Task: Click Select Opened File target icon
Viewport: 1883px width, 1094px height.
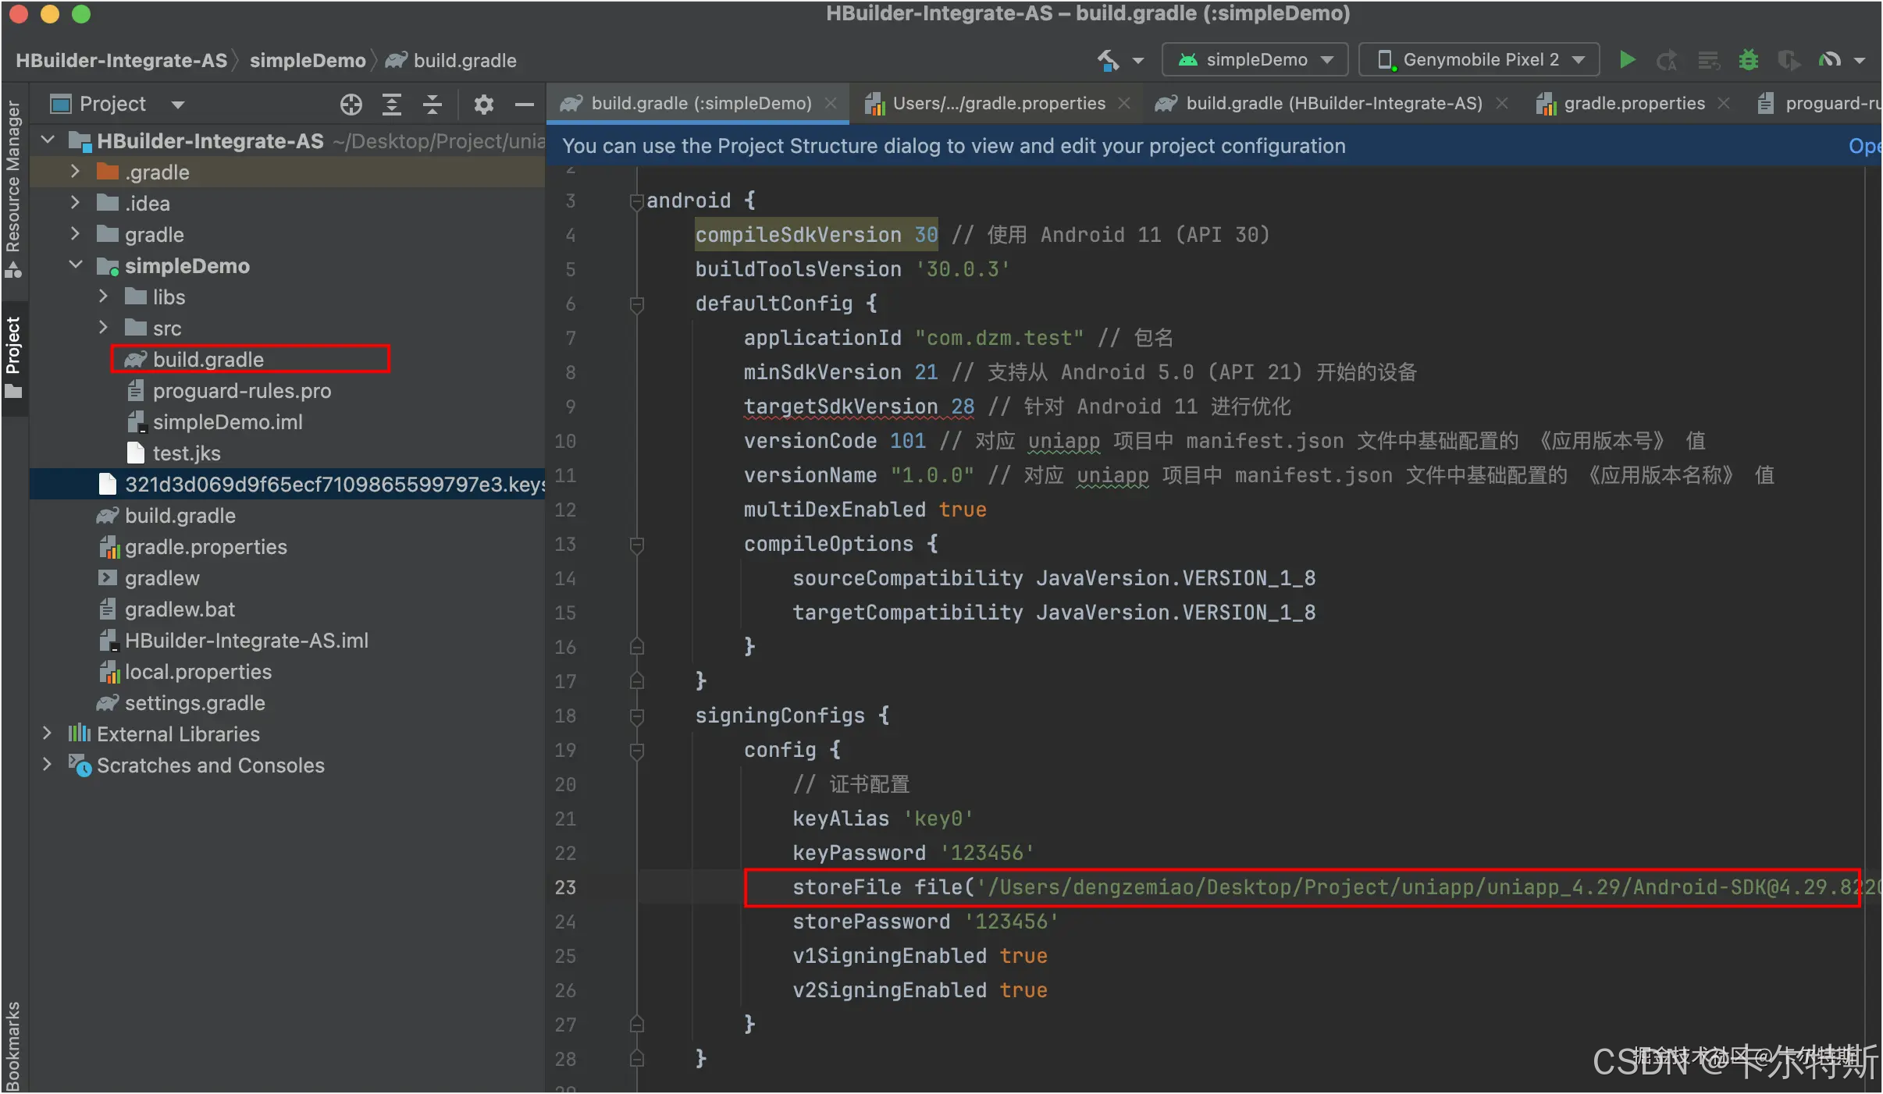Action: [x=351, y=104]
